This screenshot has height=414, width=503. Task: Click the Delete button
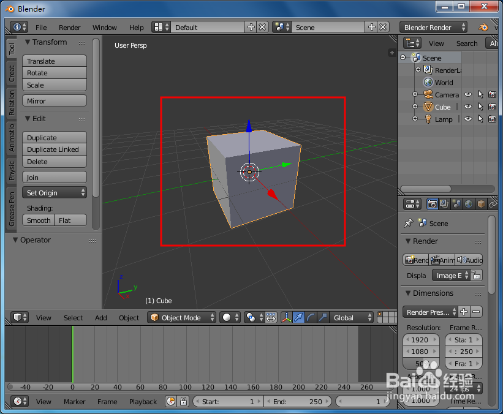[x=55, y=162]
